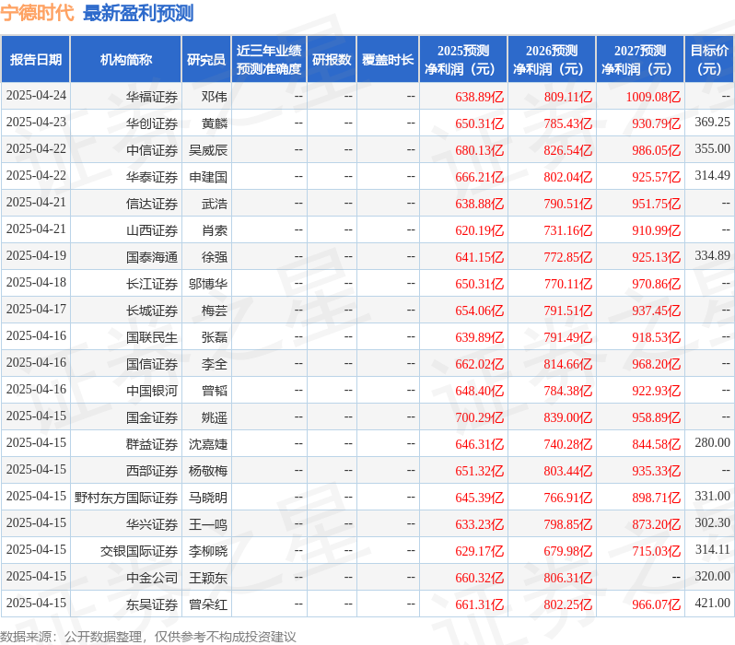Image resolution: width=735 pixels, height=645 pixels.
Task: Click target price 369.25
Action: (713, 122)
